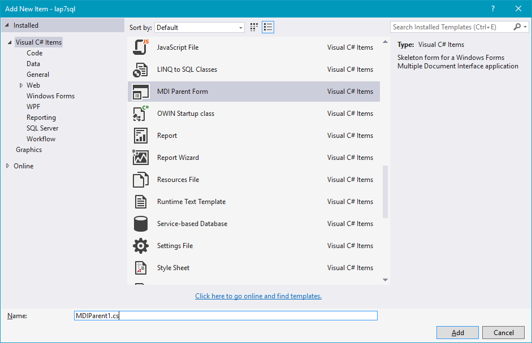Select the Windows Forms category
This screenshot has height=343, width=532.
(50, 95)
